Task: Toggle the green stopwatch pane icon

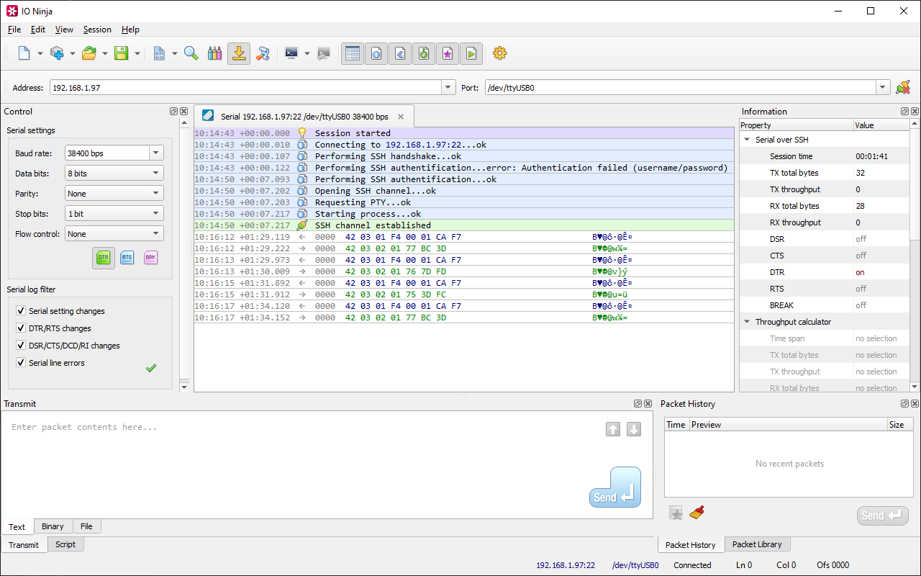Action: coord(424,53)
